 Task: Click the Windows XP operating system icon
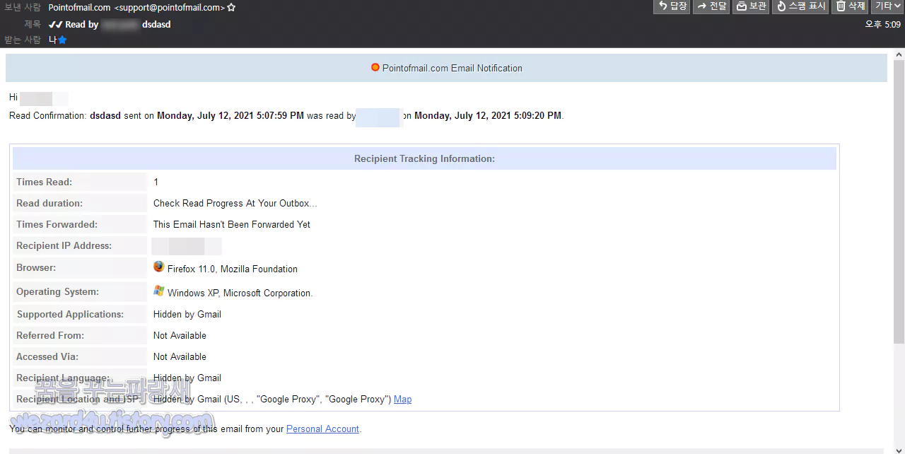pyautogui.click(x=159, y=291)
